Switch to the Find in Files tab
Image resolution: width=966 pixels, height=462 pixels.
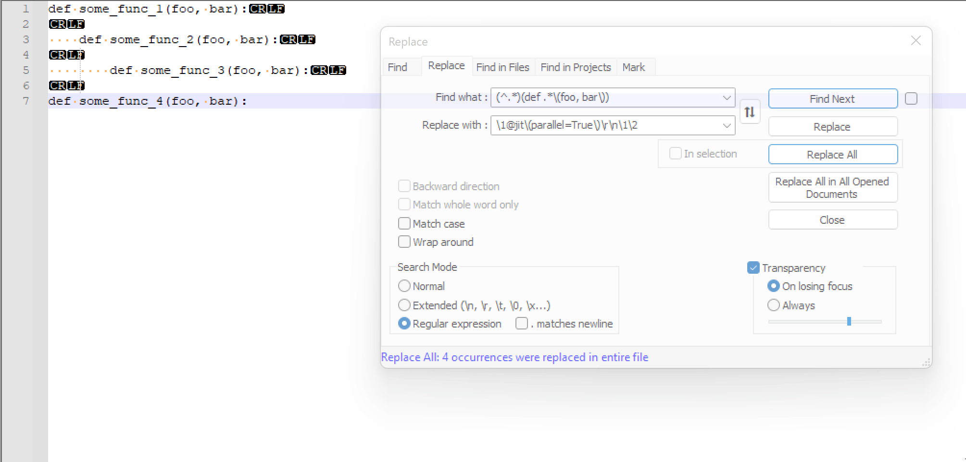(x=502, y=67)
